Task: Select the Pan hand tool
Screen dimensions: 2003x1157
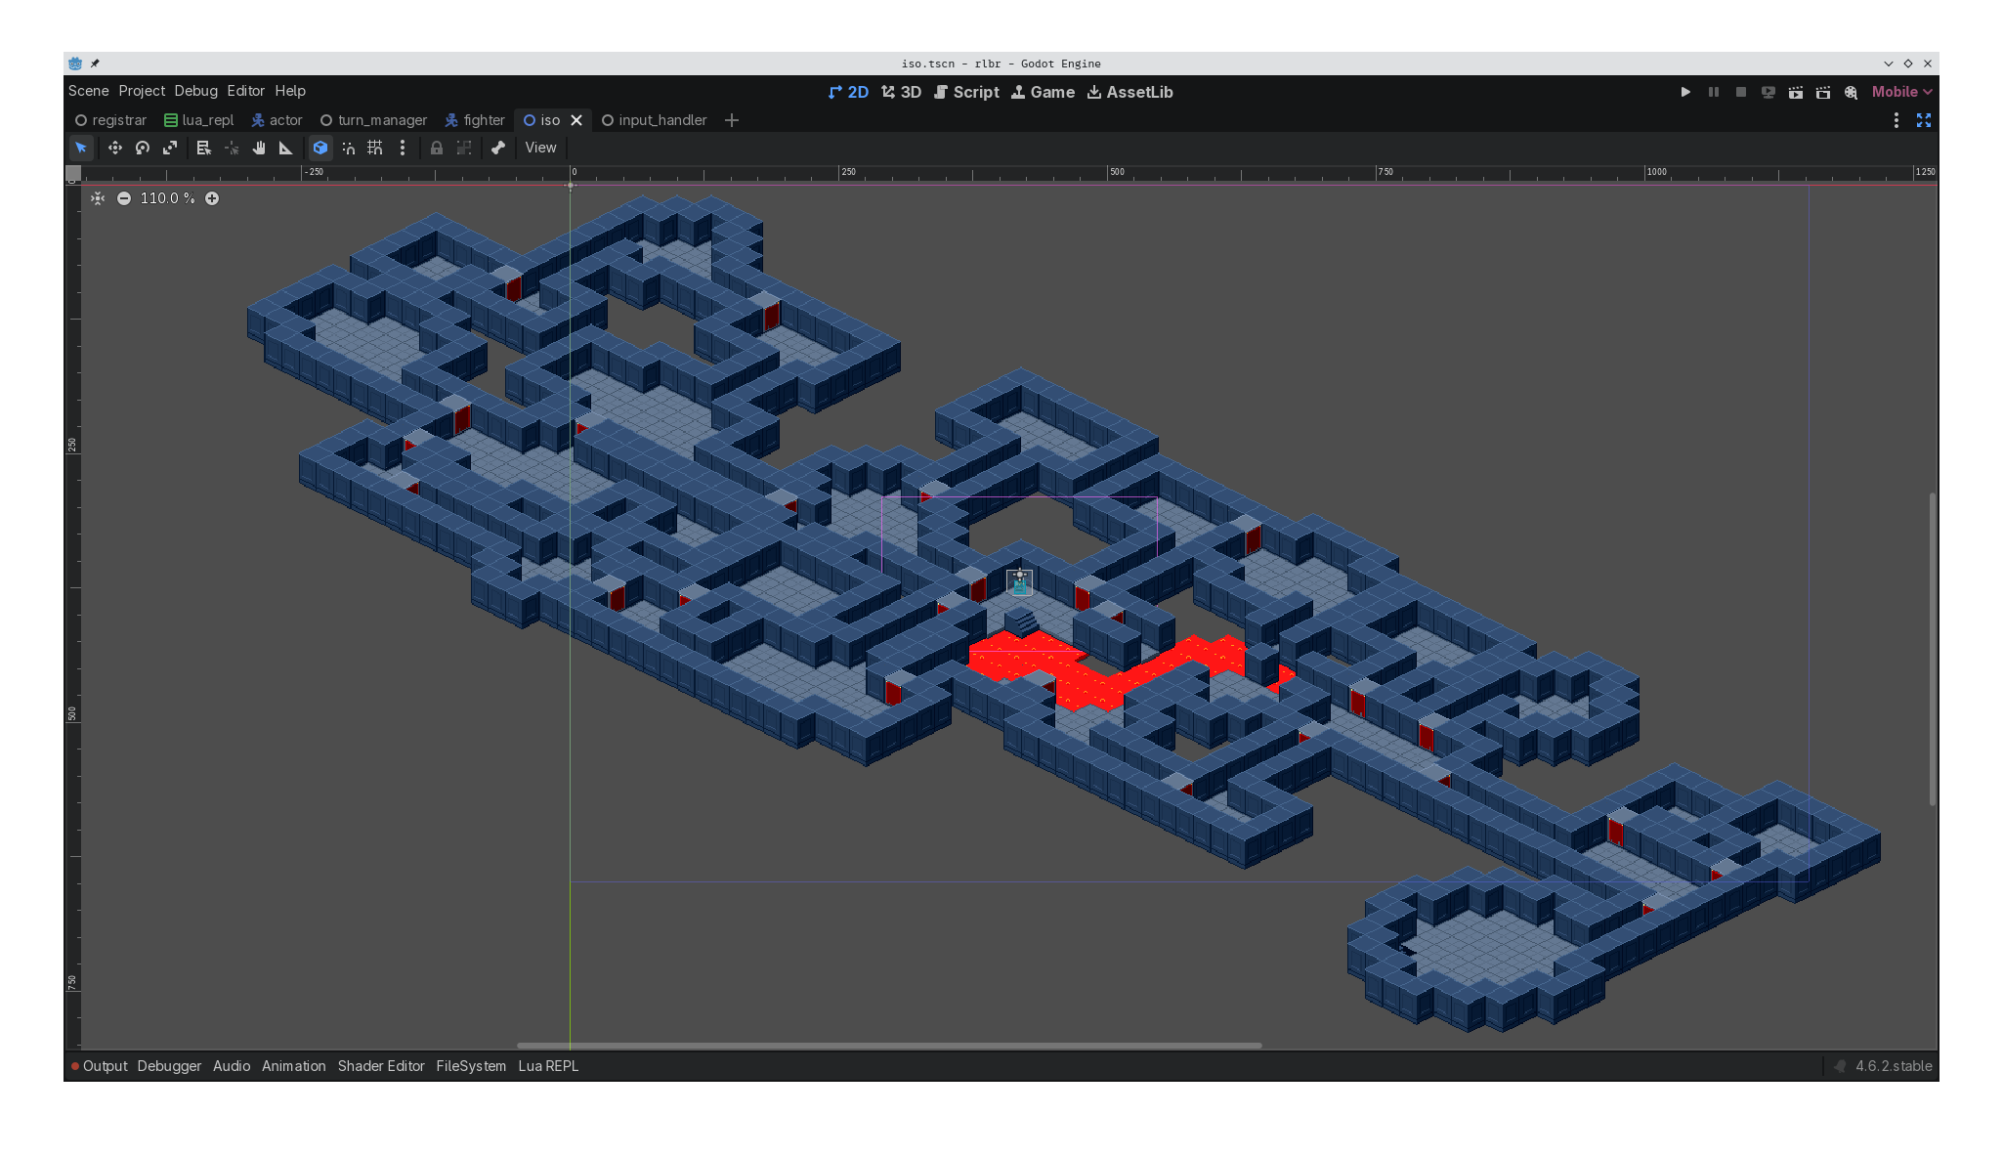Action: (x=259, y=148)
